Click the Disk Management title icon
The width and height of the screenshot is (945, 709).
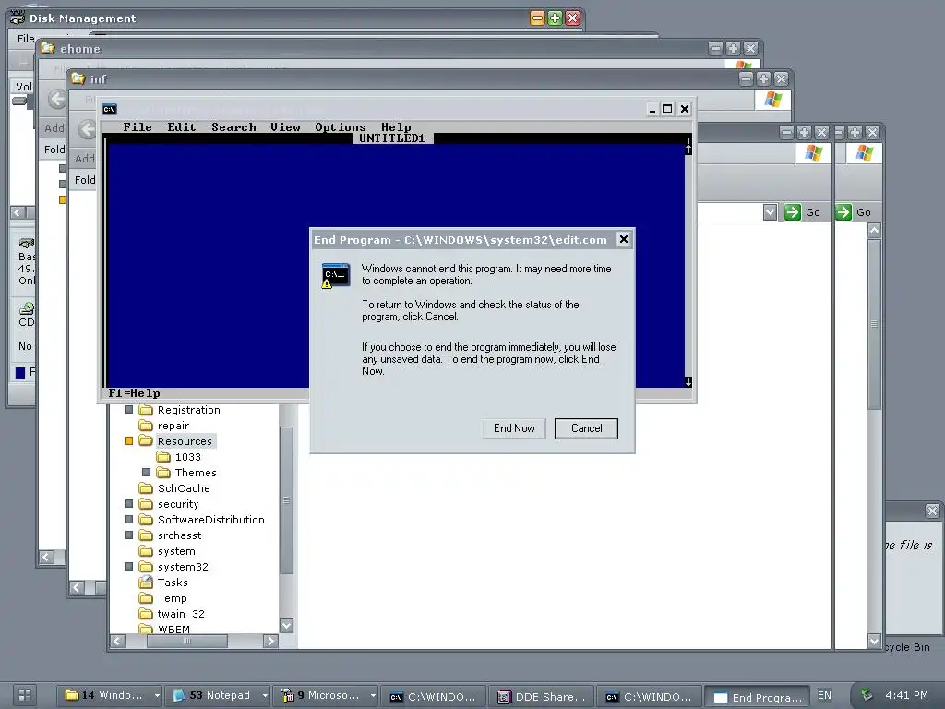click(18, 18)
